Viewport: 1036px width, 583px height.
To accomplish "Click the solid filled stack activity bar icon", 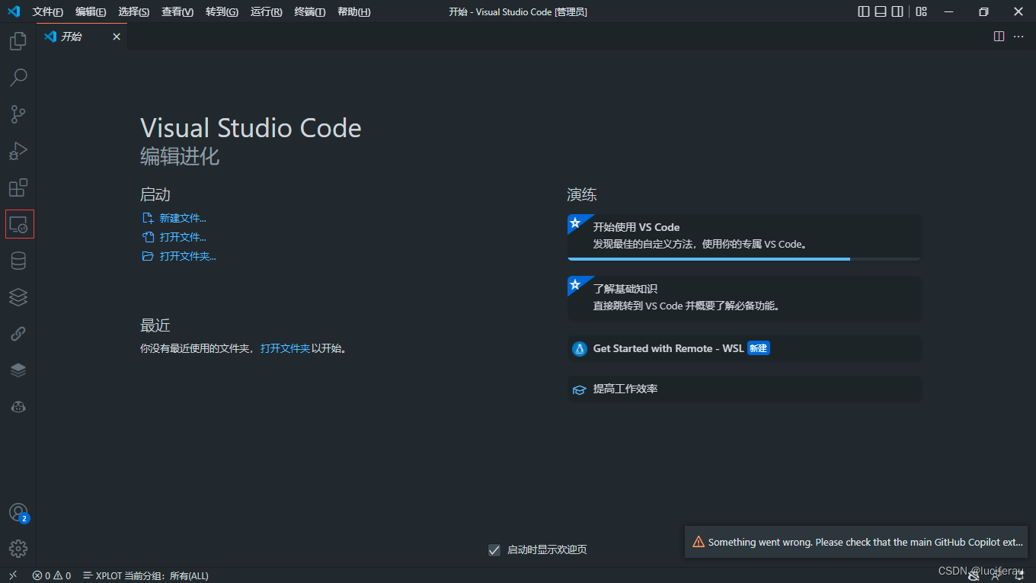I will tap(18, 370).
